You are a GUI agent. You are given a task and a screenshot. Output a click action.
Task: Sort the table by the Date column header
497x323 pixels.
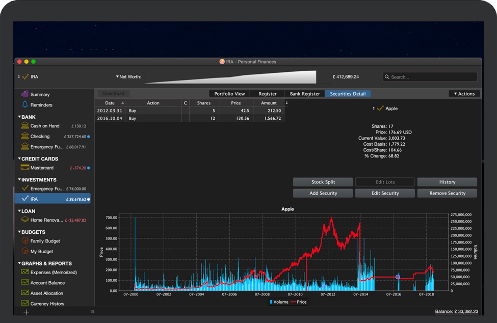(x=110, y=103)
